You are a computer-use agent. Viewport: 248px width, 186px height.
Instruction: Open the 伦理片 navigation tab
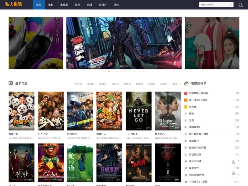pos(103,5)
